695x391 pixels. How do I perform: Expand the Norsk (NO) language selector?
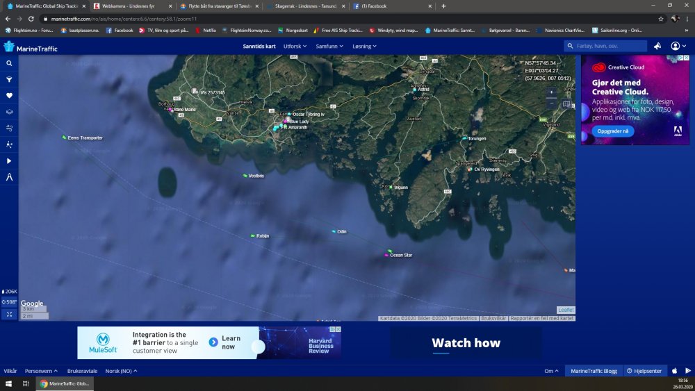[x=121, y=371]
